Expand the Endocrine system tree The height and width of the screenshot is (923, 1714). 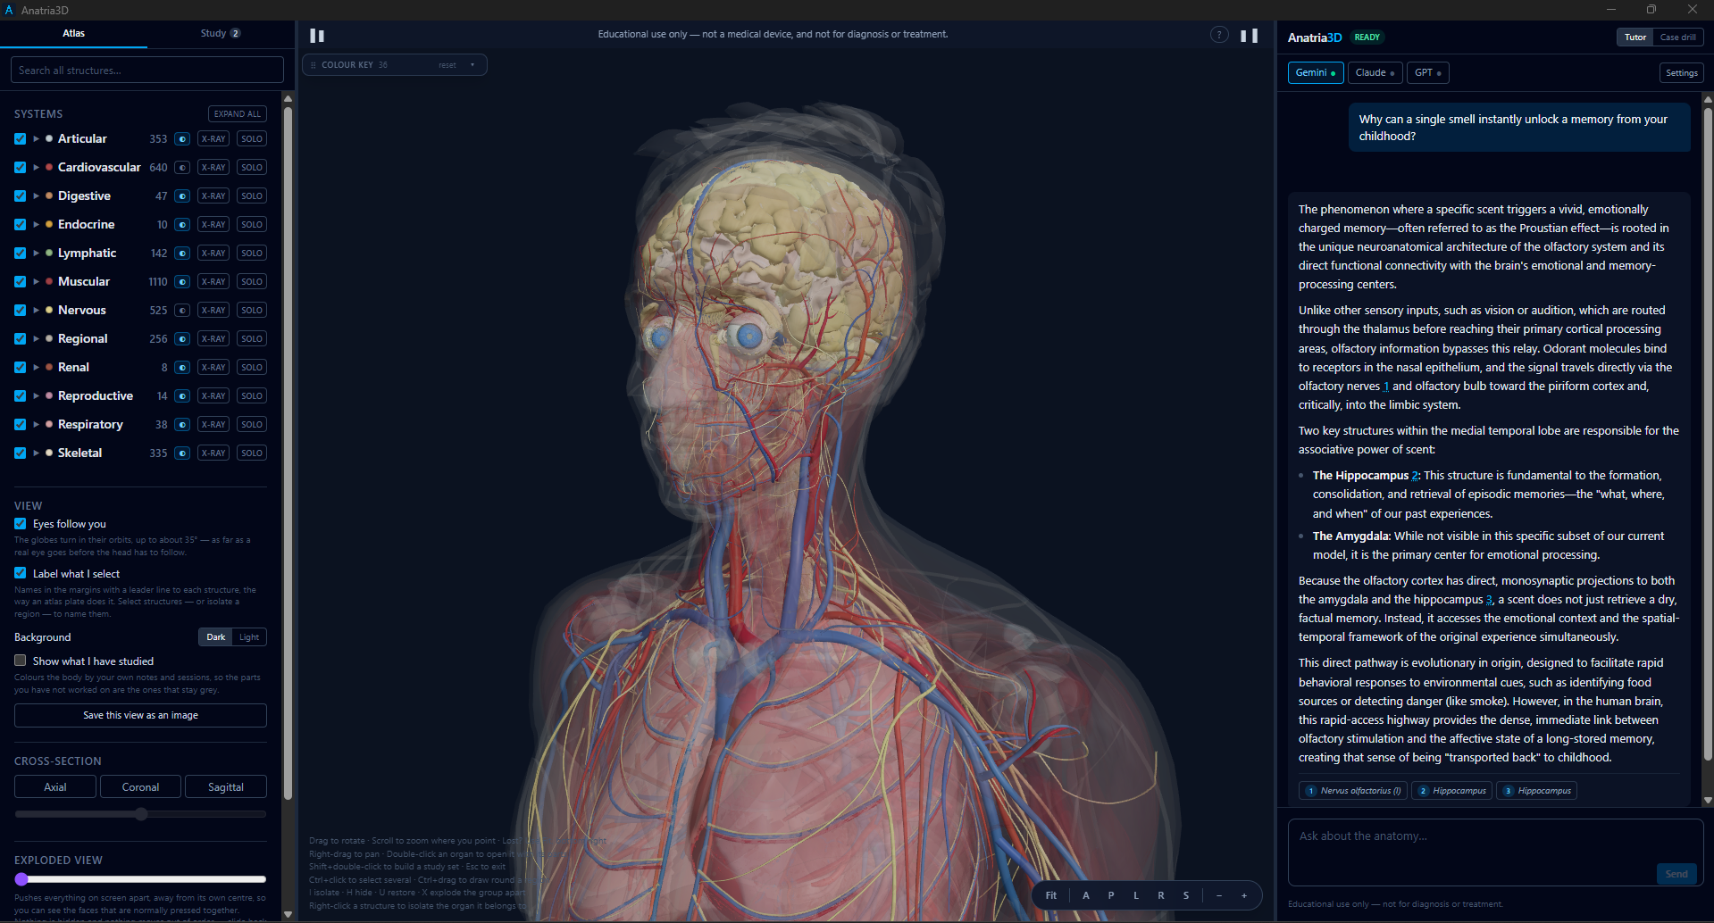[36, 225]
